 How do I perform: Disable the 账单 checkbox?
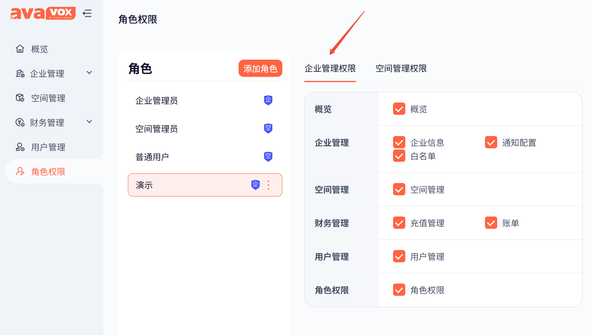pos(491,223)
